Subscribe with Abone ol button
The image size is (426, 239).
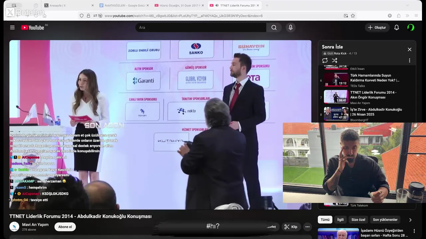[x=65, y=227]
